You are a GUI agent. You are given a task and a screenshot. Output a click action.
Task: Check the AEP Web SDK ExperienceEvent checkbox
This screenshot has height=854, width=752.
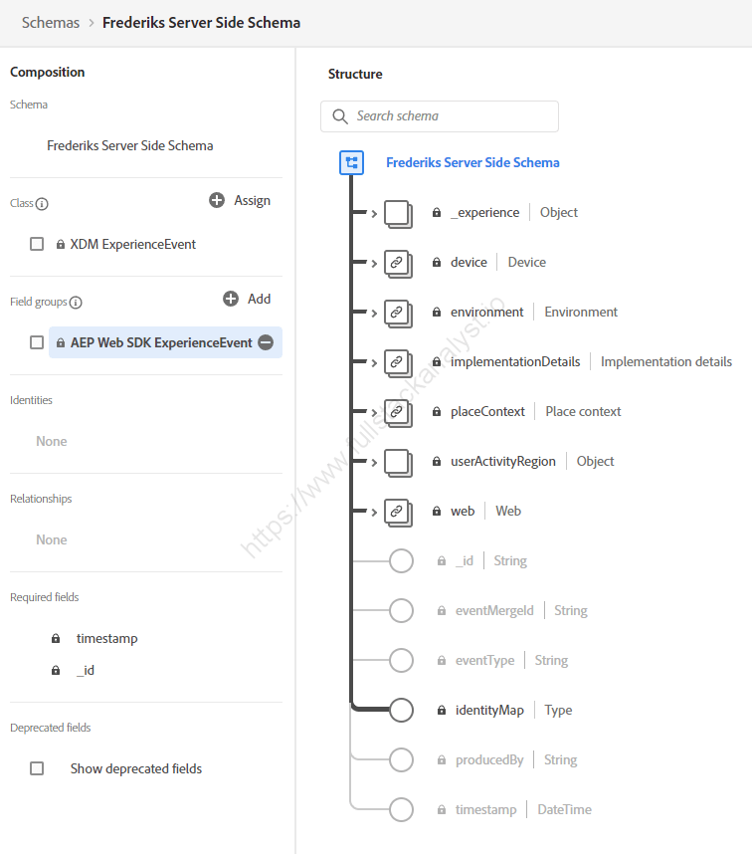[37, 341]
